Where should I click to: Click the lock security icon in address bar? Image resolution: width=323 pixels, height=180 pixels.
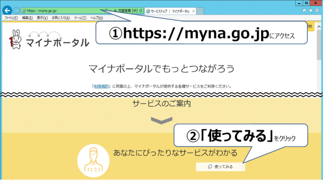click(x=115, y=11)
